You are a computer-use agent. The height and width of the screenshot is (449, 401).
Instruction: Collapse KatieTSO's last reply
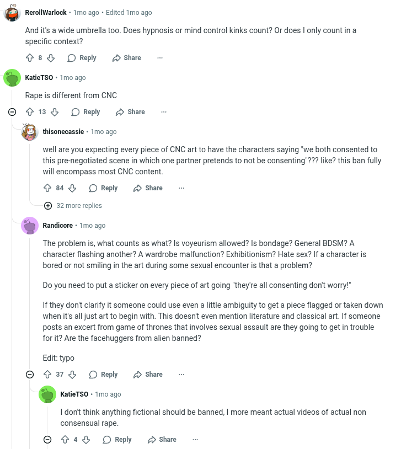47,440
